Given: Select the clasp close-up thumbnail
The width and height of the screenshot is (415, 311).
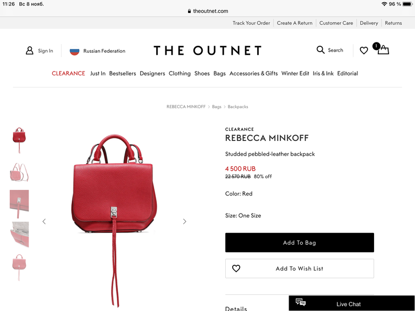Looking at the screenshot, I should (x=19, y=204).
